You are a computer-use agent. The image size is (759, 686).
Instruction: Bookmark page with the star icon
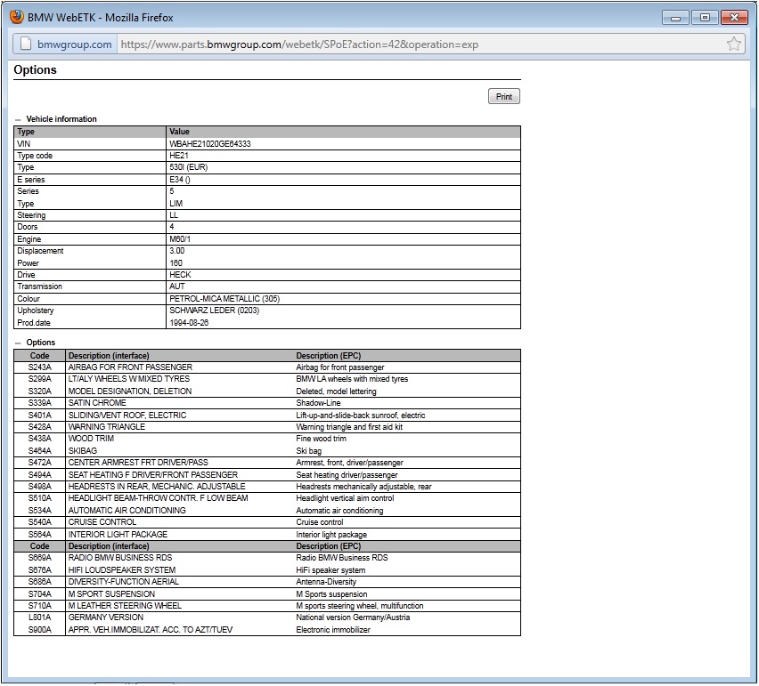tap(734, 44)
